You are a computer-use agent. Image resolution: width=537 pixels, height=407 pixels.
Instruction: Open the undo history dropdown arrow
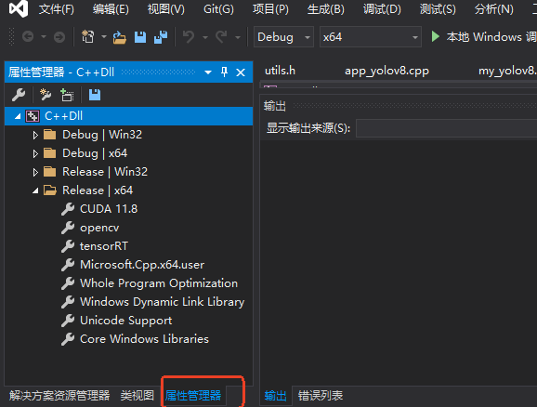[x=205, y=37]
